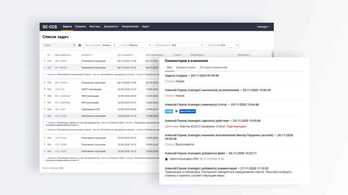
Task: Open the Правила menu item
Action: click(80, 27)
